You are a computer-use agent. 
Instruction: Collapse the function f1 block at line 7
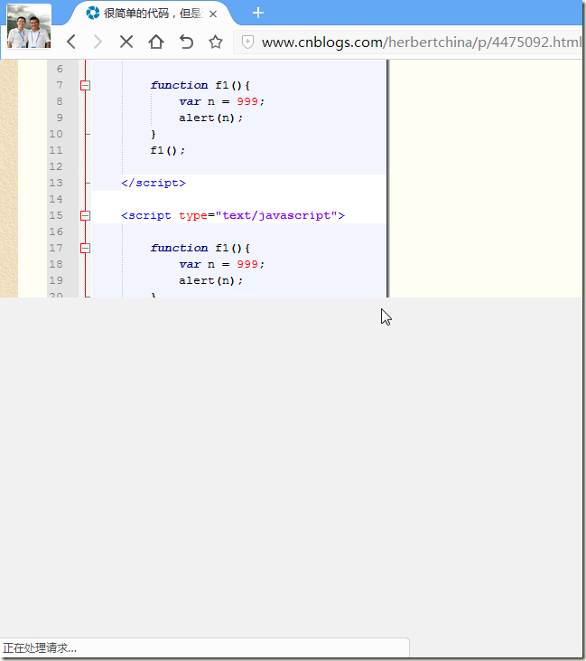tap(86, 86)
